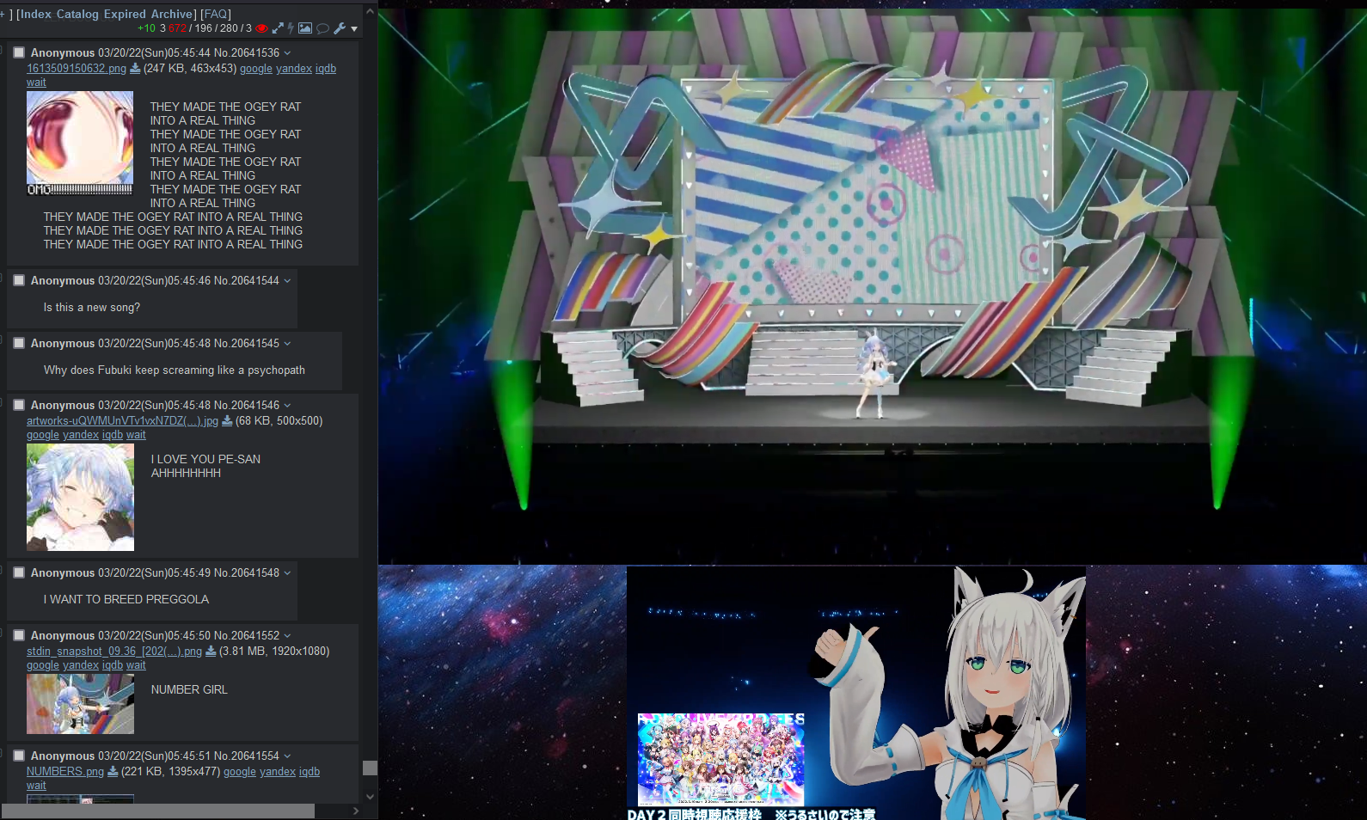Tick the checkbox for post No.20641546
The width and height of the screenshot is (1367, 820).
tap(19, 405)
